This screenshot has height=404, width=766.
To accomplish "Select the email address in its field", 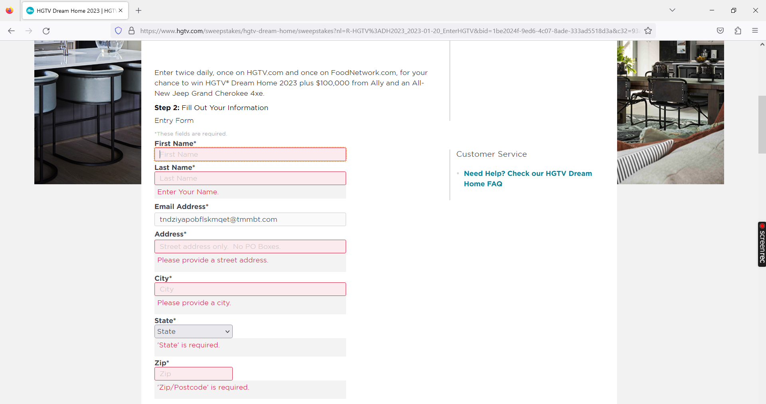I will coord(250,219).
